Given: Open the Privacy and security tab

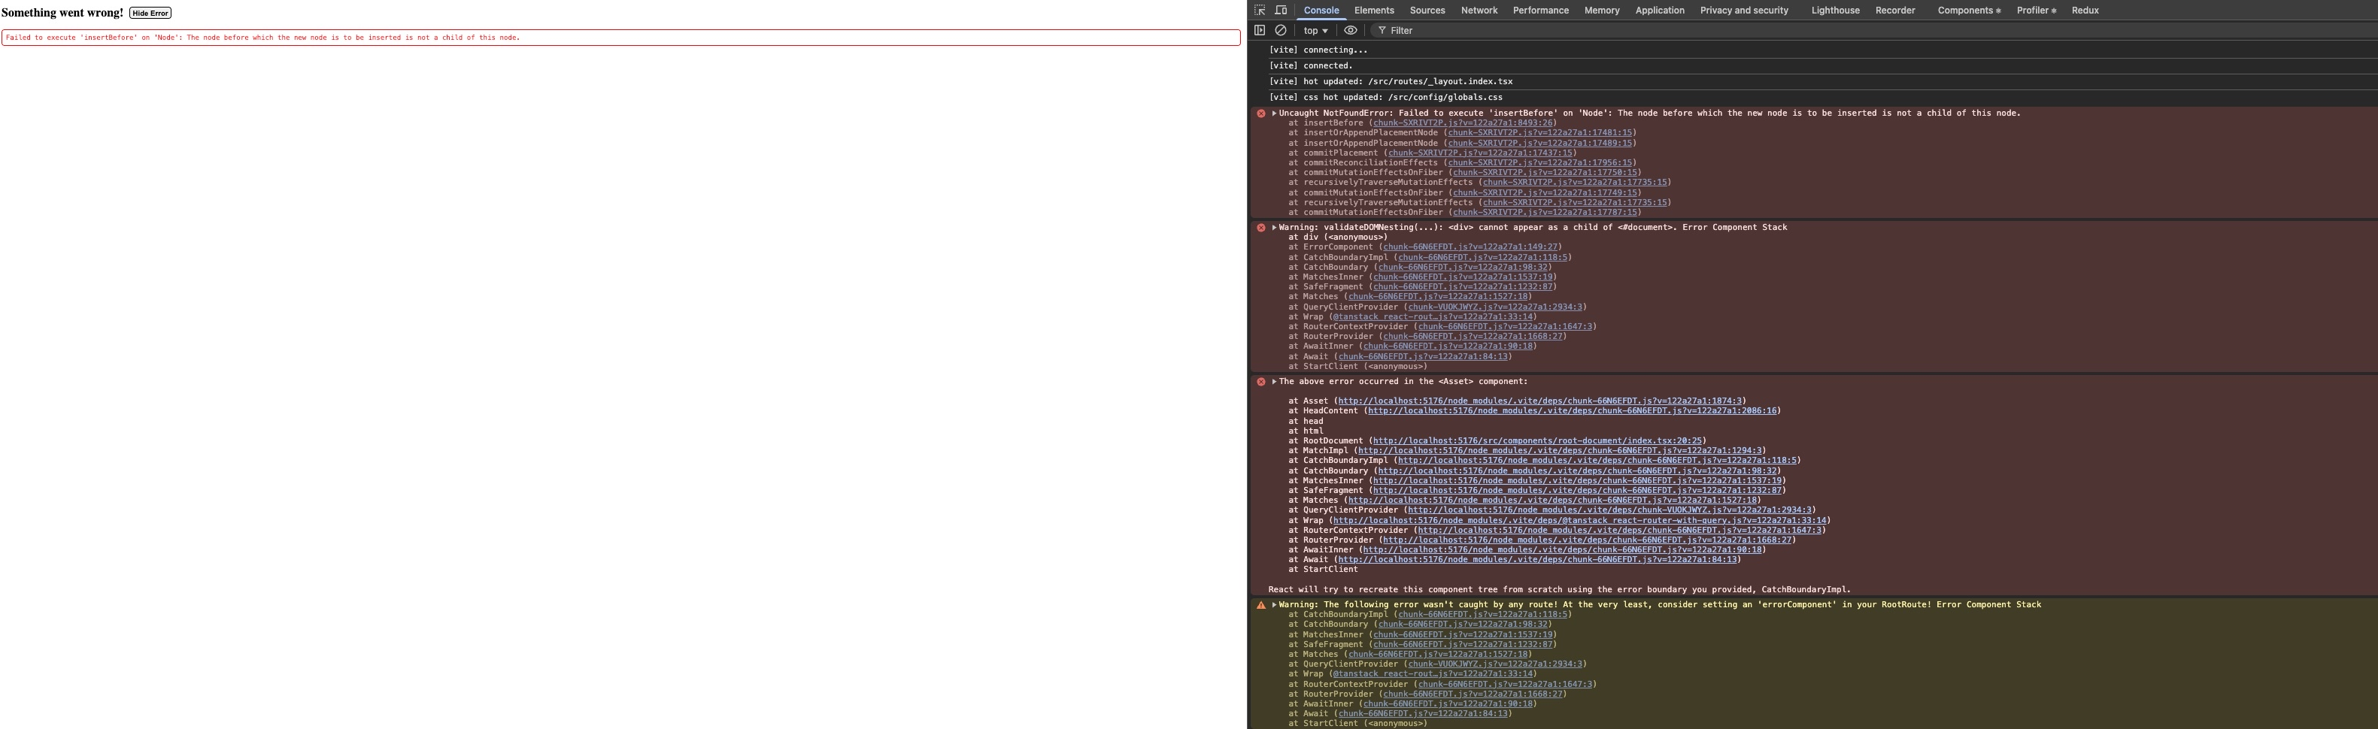Looking at the screenshot, I should (x=1744, y=11).
